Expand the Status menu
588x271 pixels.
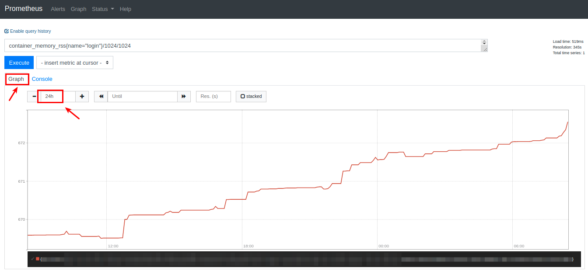[102, 9]
